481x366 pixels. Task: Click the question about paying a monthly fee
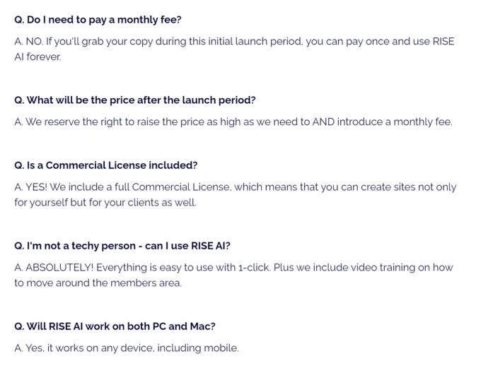point(98,20)
